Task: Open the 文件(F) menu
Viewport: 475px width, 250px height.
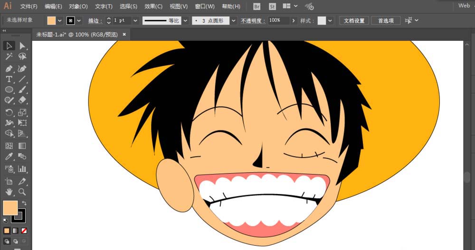Action: [29, 6]
